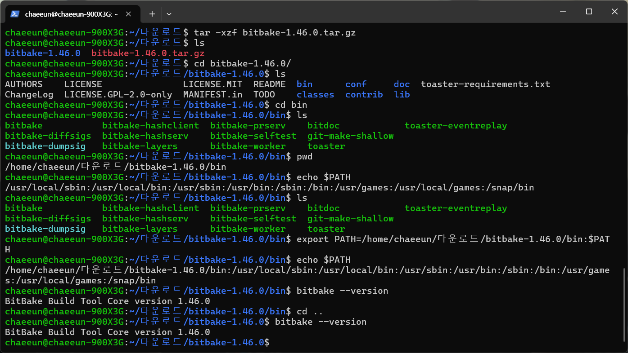Screen dimensions: 628x353
Task: Minimize the terminal window
Action: pos(562,12)
